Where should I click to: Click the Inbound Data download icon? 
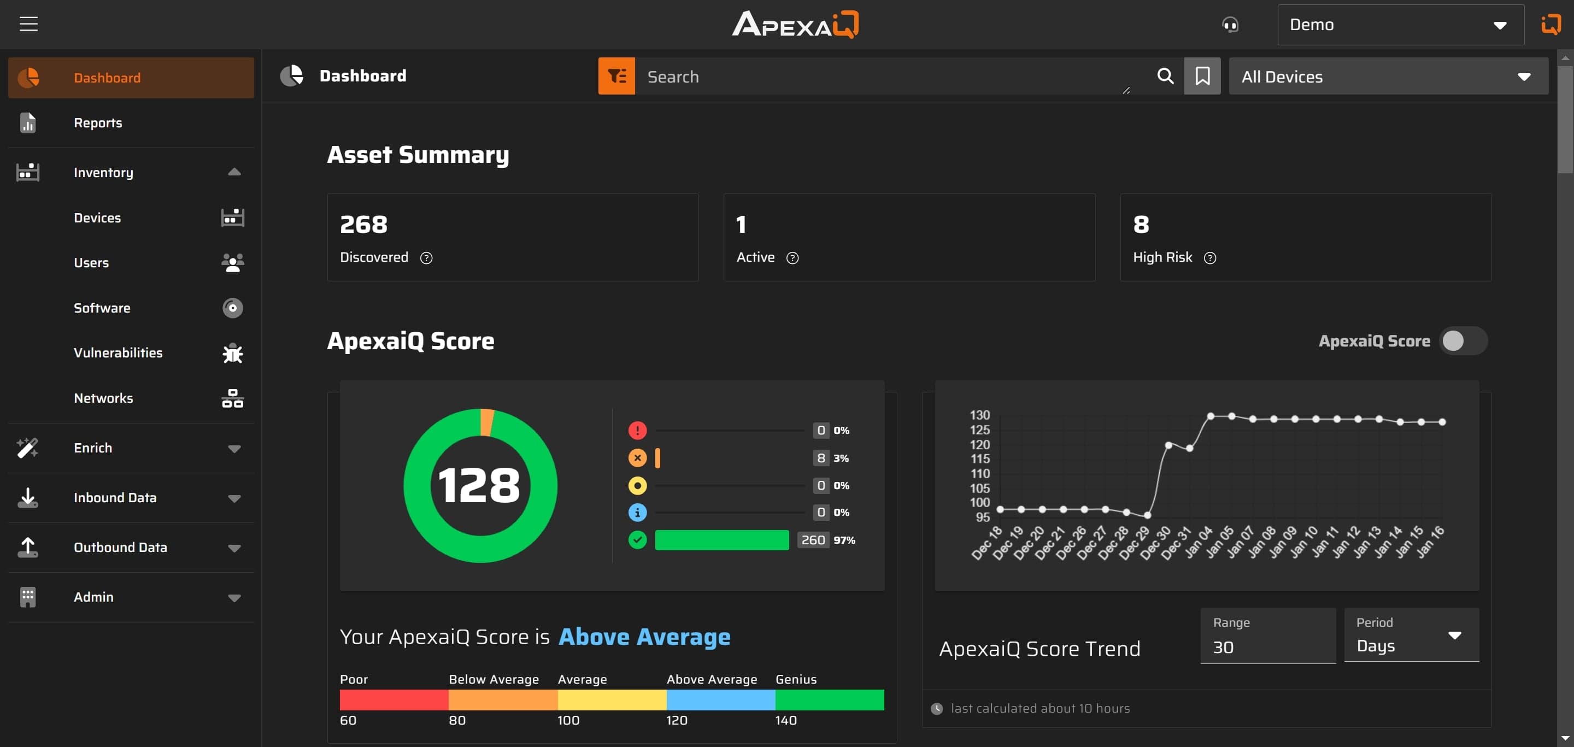point(27,498)
